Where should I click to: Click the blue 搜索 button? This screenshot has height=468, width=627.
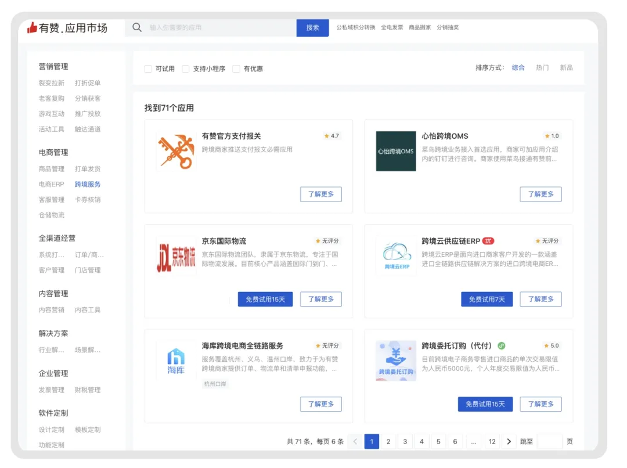tap(313, 27)
